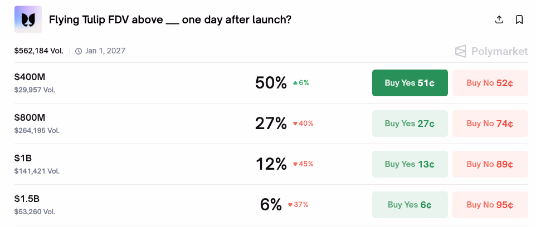Click the share upload icon
536x227 pixels.
499,20
